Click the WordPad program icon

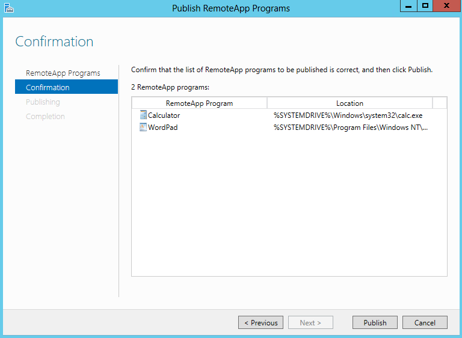click(143, 127)
